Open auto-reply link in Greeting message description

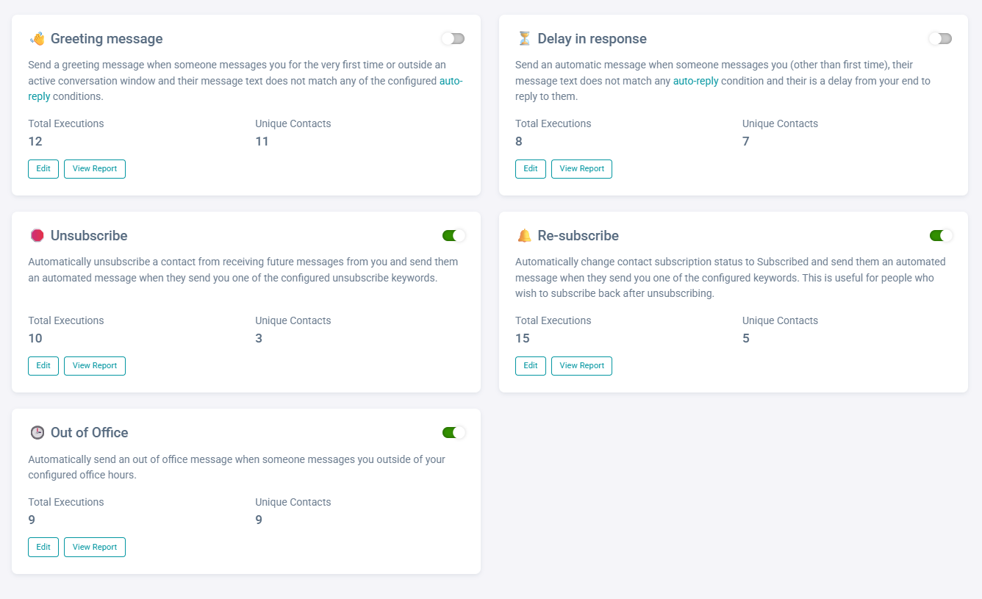coord(451,82)
